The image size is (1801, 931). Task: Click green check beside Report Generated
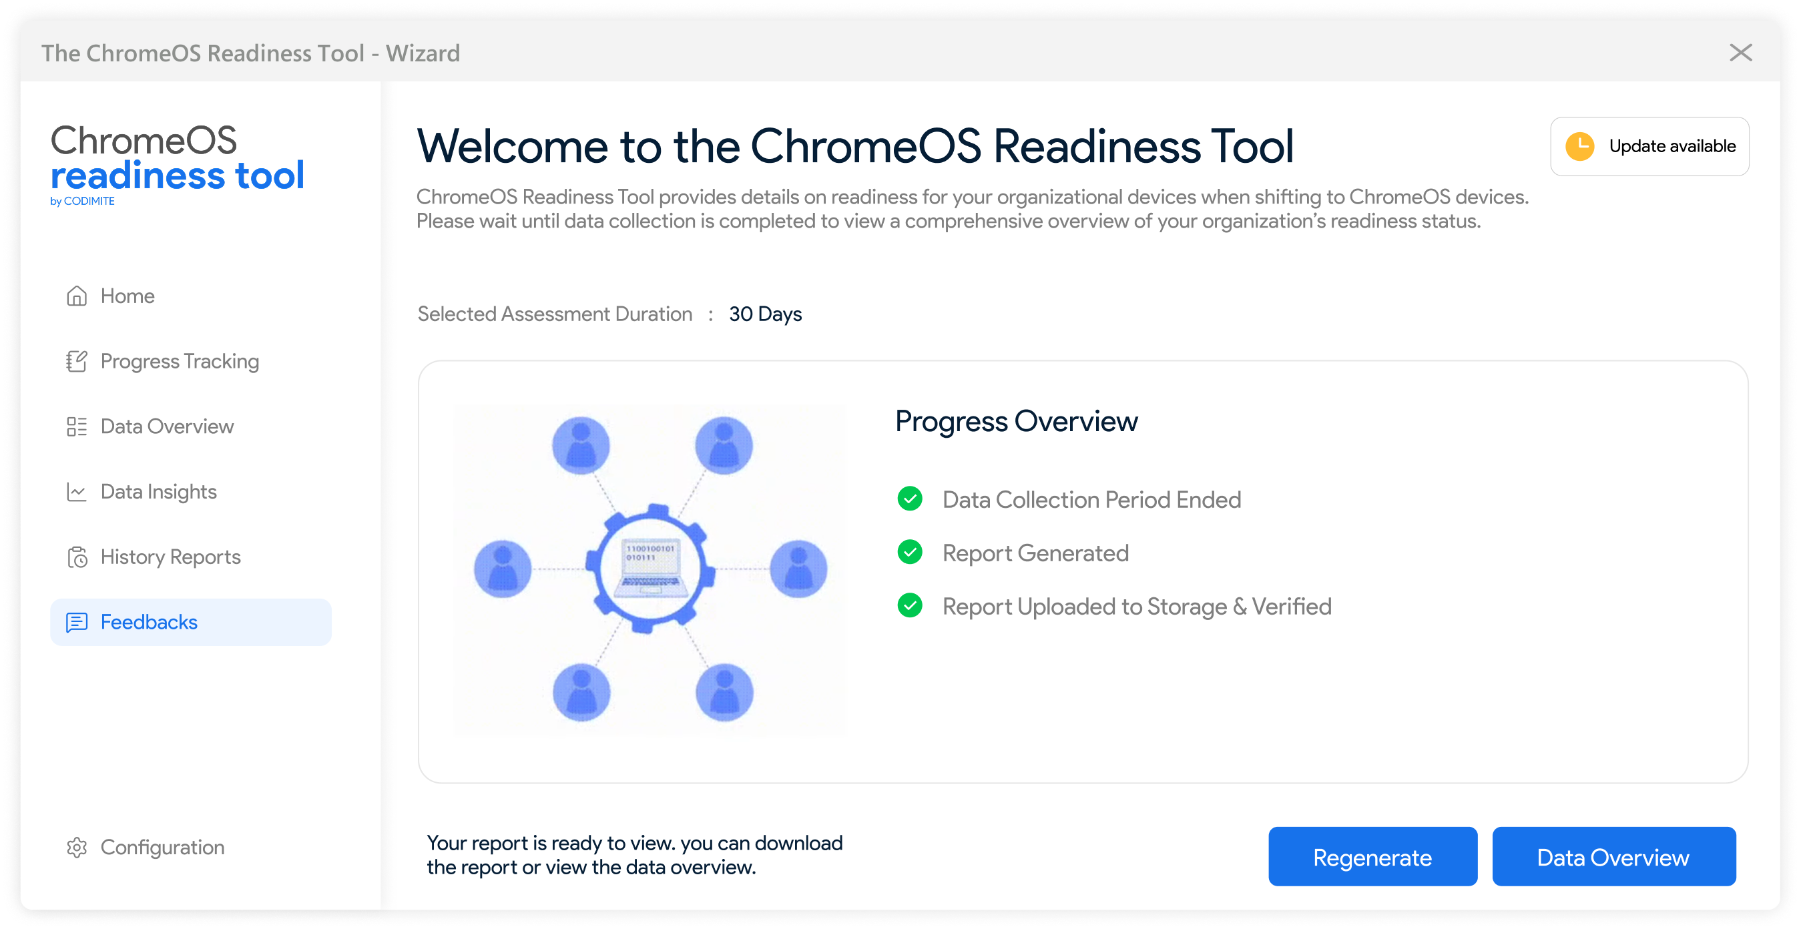point(909,552)
